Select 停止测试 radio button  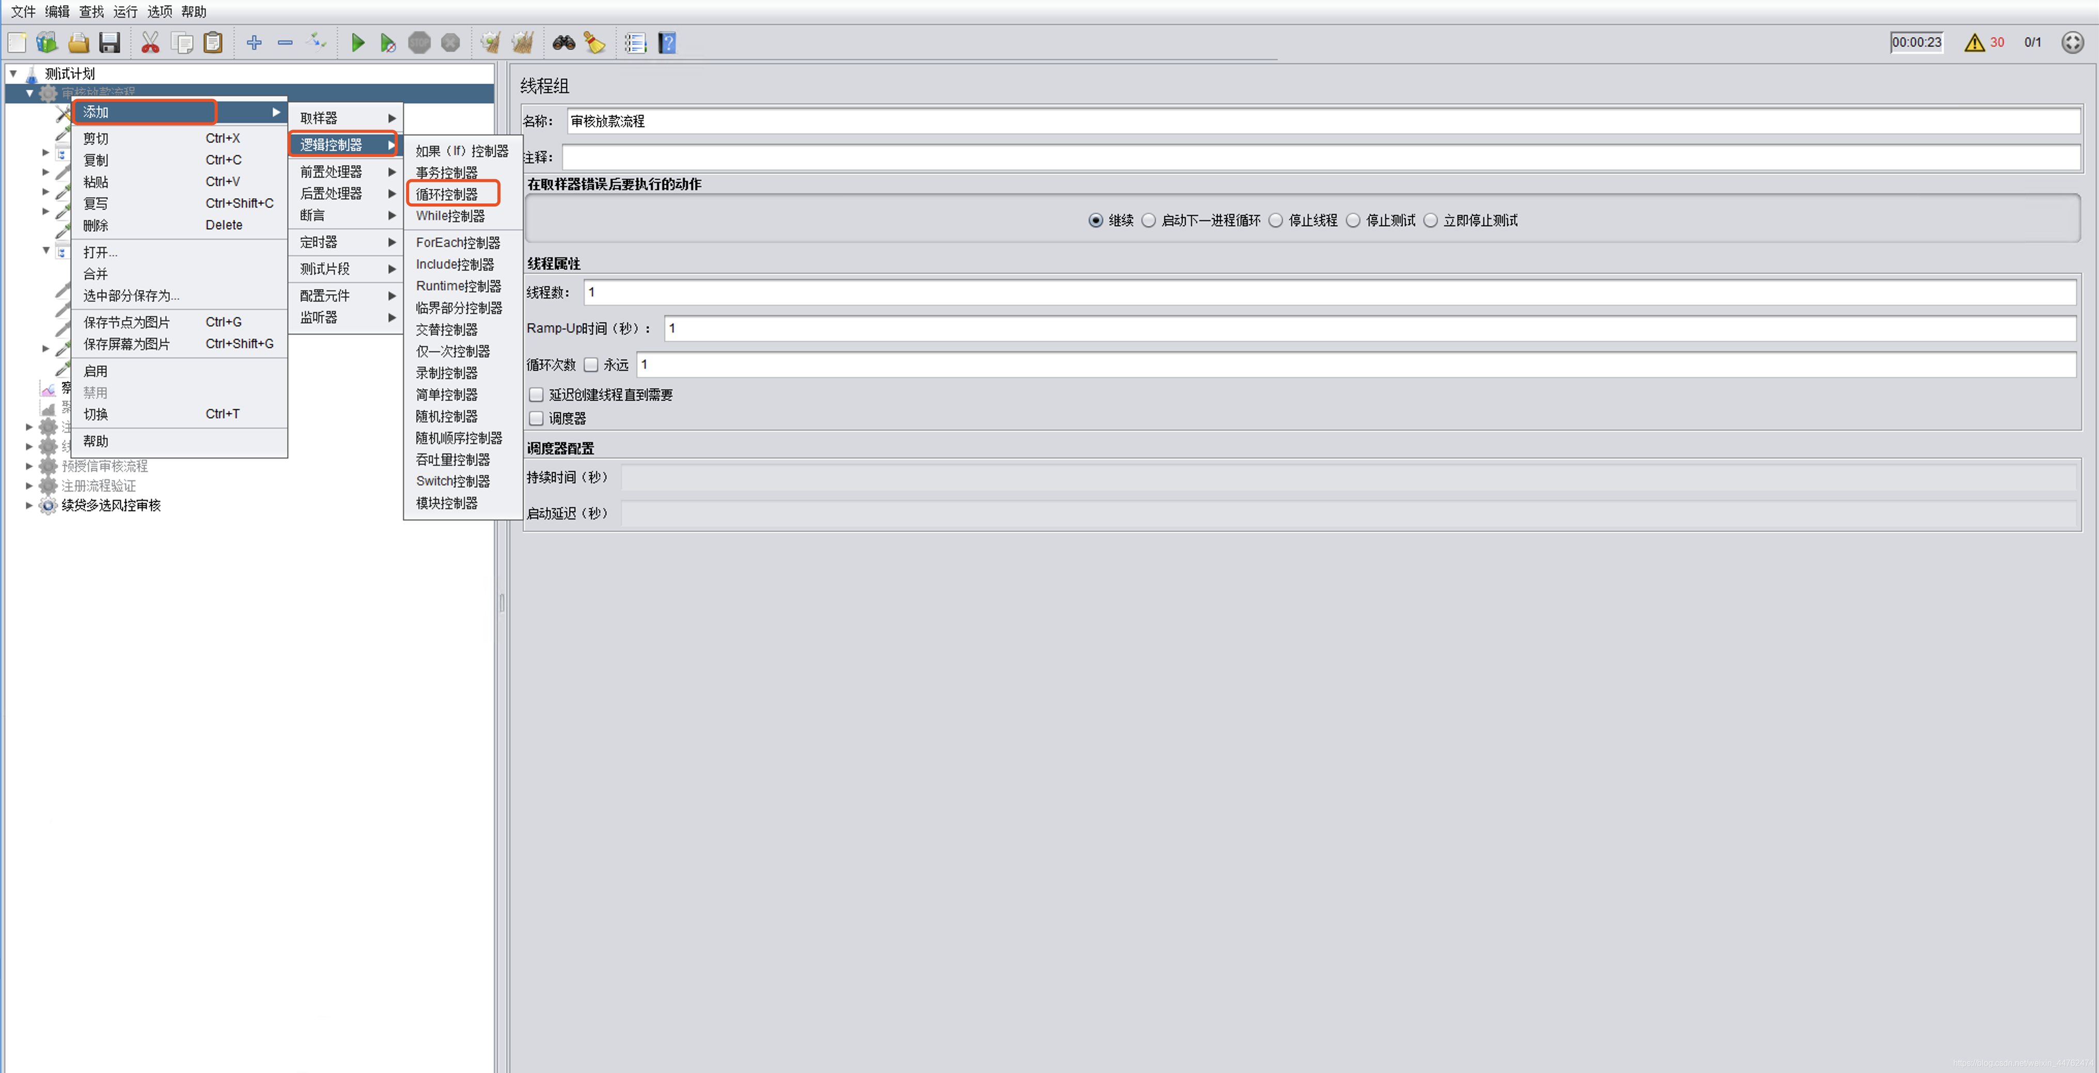pos(1353,220)
